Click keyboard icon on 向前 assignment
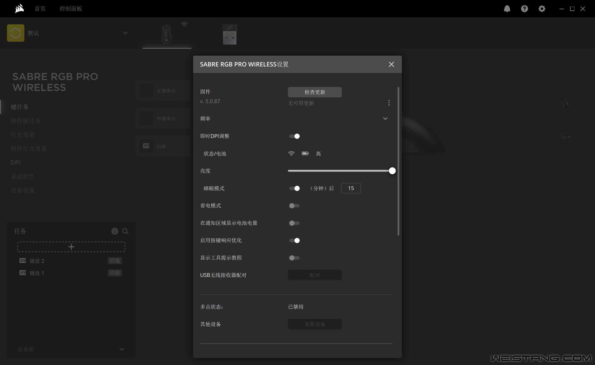Image resolution: width=595 pixels, height=365 pixels. [x=146, y=146]
